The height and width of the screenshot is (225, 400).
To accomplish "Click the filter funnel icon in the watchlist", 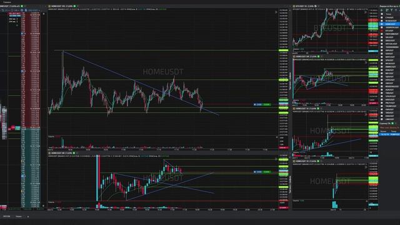I will (392, 10).
